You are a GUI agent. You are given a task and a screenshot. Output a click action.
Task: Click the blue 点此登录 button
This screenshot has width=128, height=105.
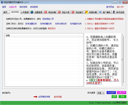[111, 93]
